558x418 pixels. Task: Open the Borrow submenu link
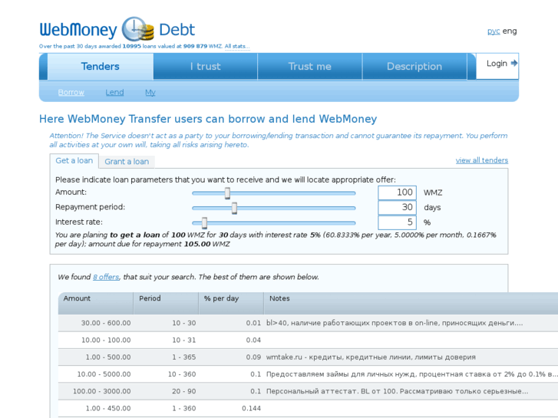[71, 93]
